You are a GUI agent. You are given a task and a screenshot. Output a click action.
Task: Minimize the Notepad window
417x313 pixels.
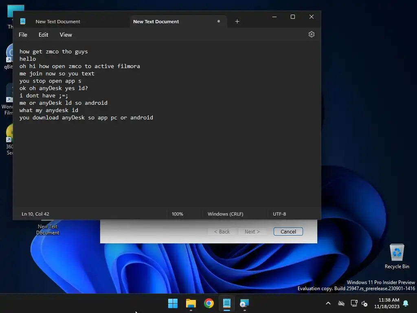pos(274,17)
